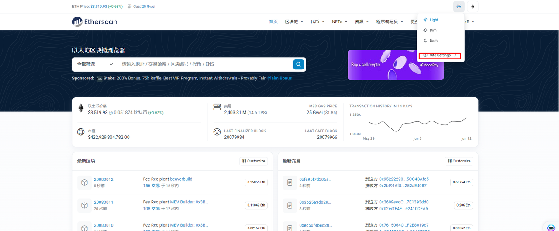Click the Etherscan logo
Viewport: 559px width, 231px height.
coord(95,21)
